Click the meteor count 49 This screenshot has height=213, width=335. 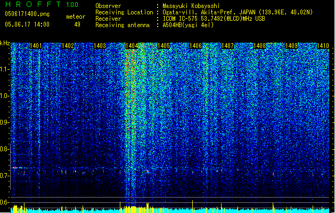(x=77, y=24)
